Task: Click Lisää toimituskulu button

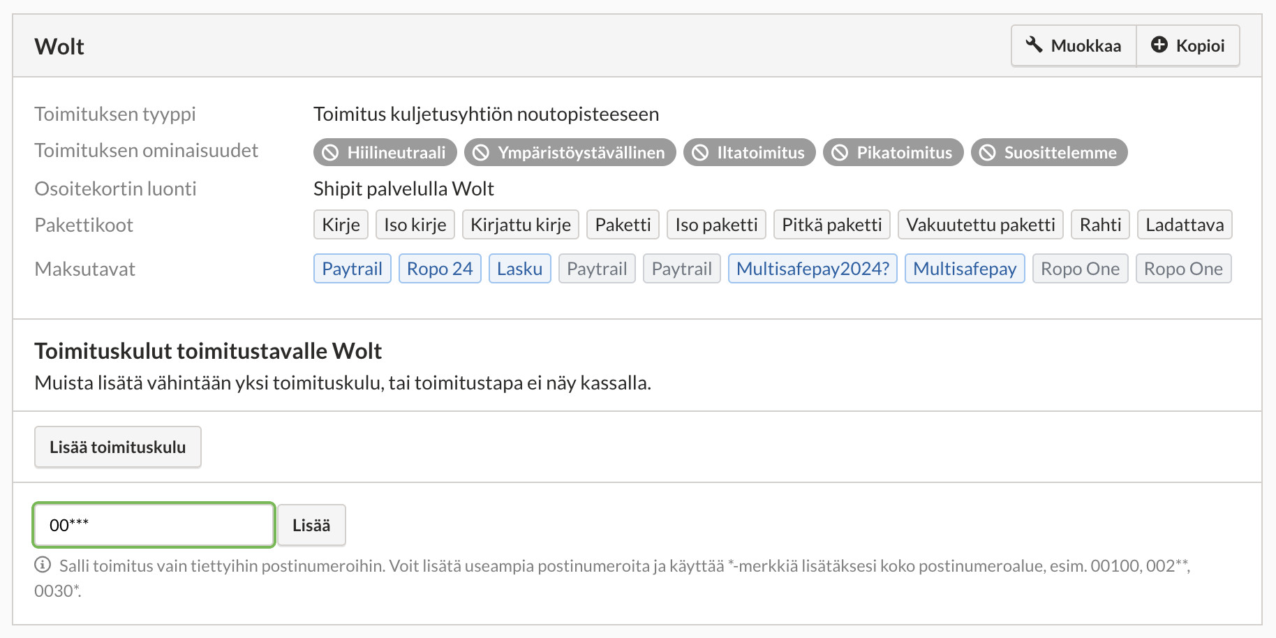Action: [x=118, y=447]
